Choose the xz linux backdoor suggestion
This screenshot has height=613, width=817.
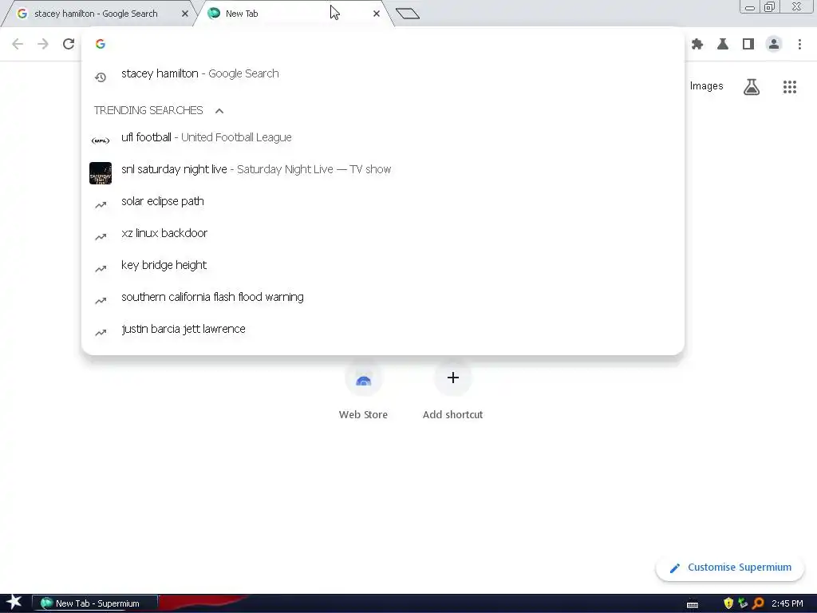click(x=383, y=233)
